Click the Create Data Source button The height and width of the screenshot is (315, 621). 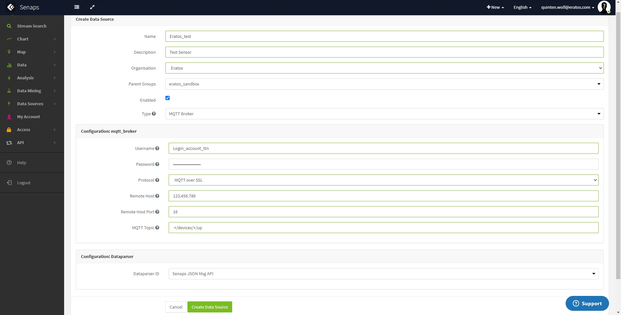tap(210, 307)
